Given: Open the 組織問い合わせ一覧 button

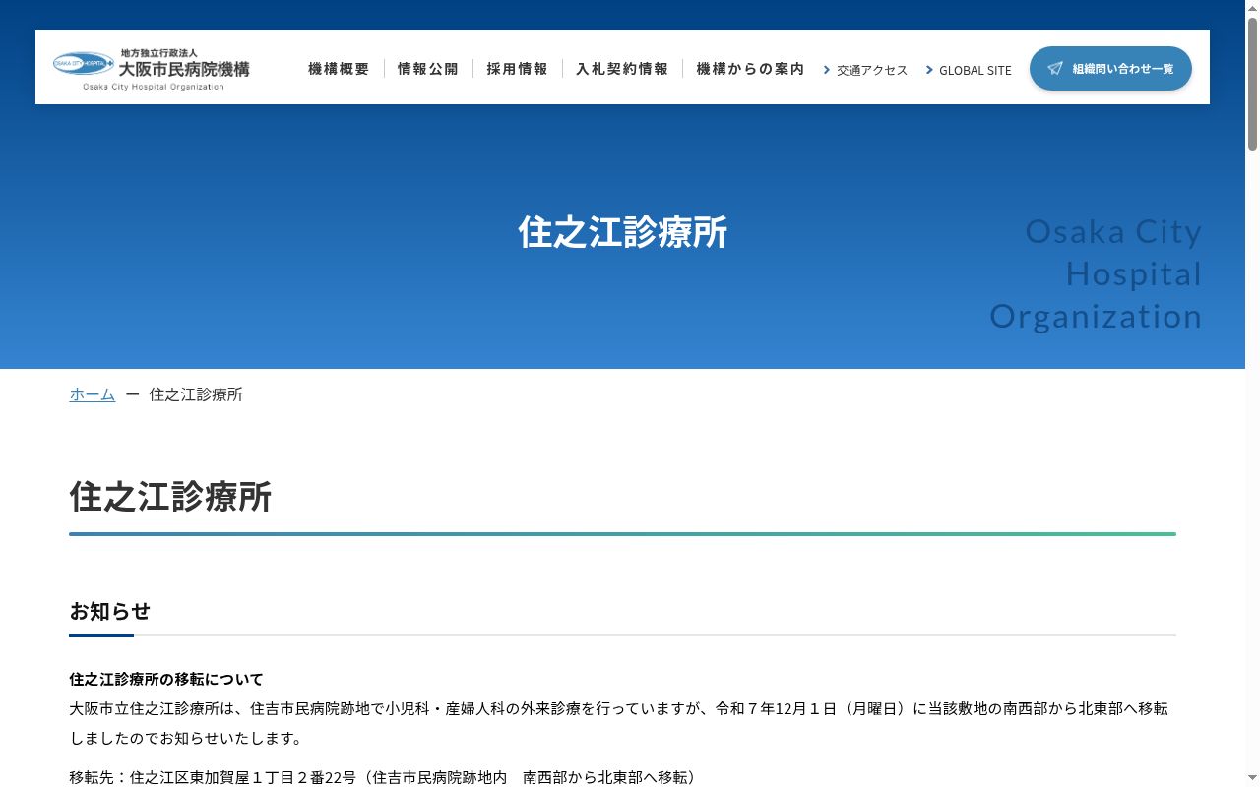Looking at the screenshot, I should click(1110, 69).
